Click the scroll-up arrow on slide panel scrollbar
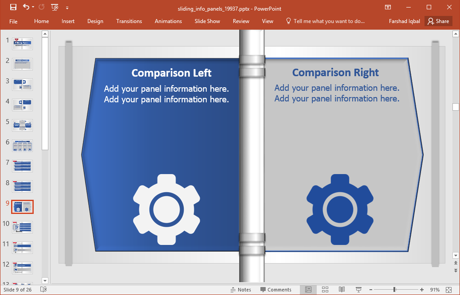This screenshot has width=460, height=295. 45,33
